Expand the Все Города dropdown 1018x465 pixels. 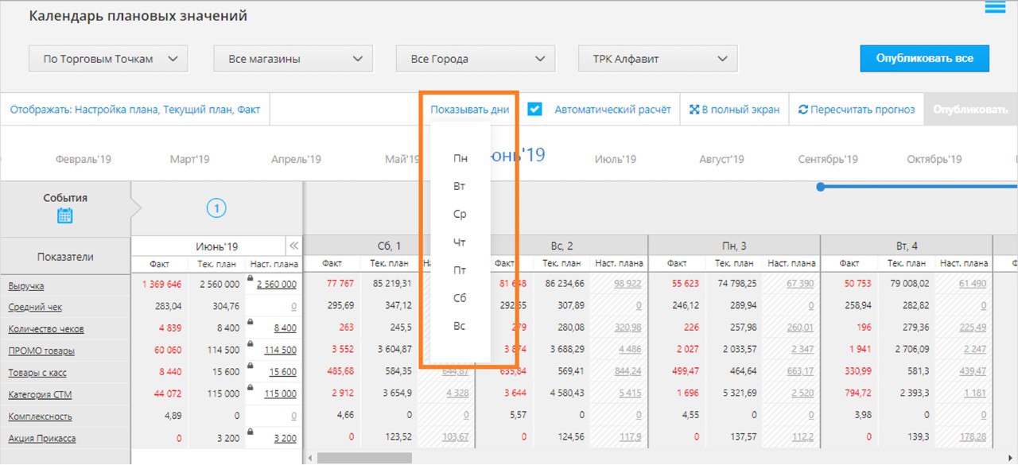point(475,59)
